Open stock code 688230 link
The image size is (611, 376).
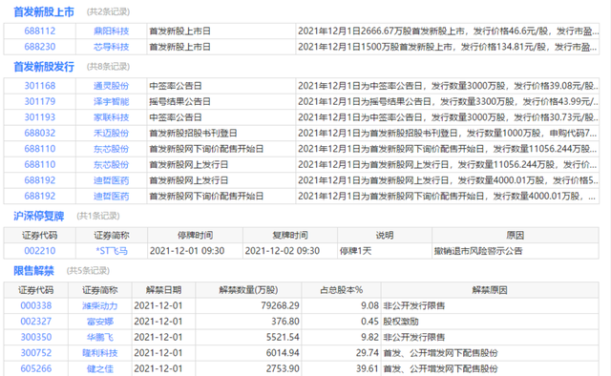[40, 47]
